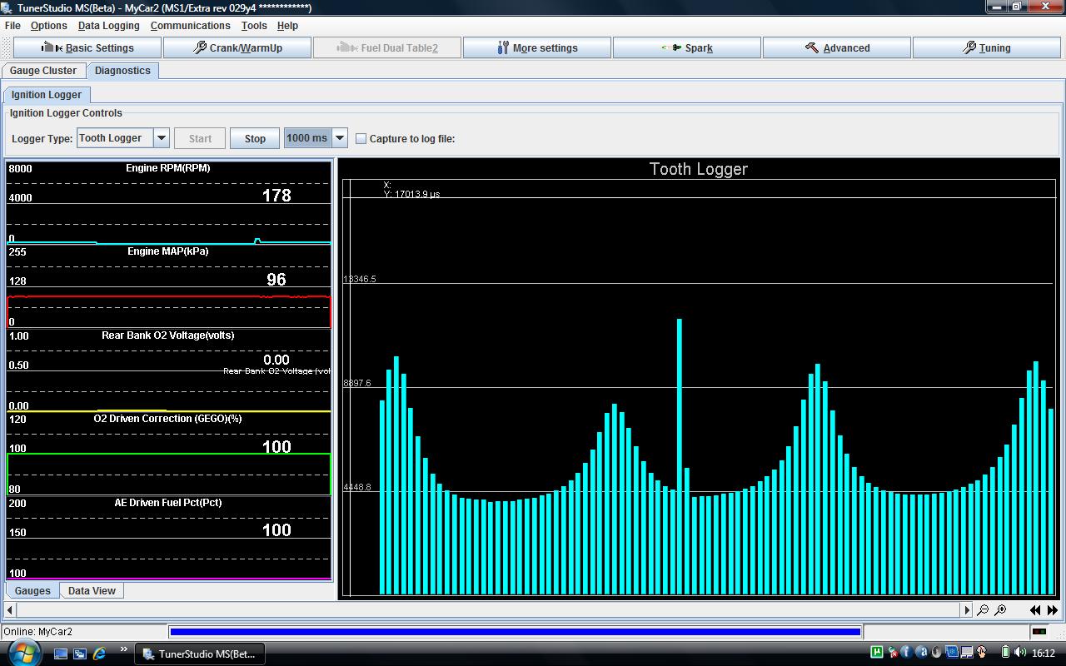1066x666 pixels.
Task: Open the 1000 ms interval dropdown
Action: pos(340,138)
